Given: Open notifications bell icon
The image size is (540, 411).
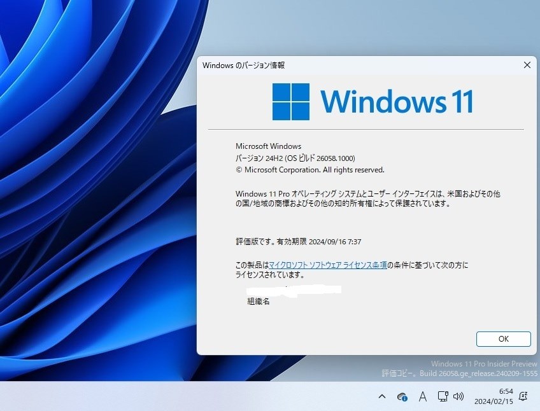Looking at the screenshot, I should [523, 396].
